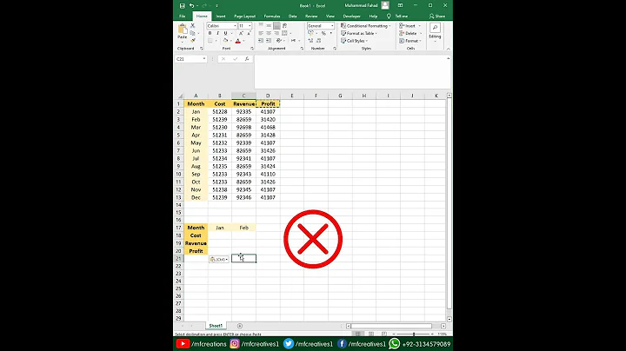
Task: Click the Decrease Indent icon
Action: click(x=261, y=41)
